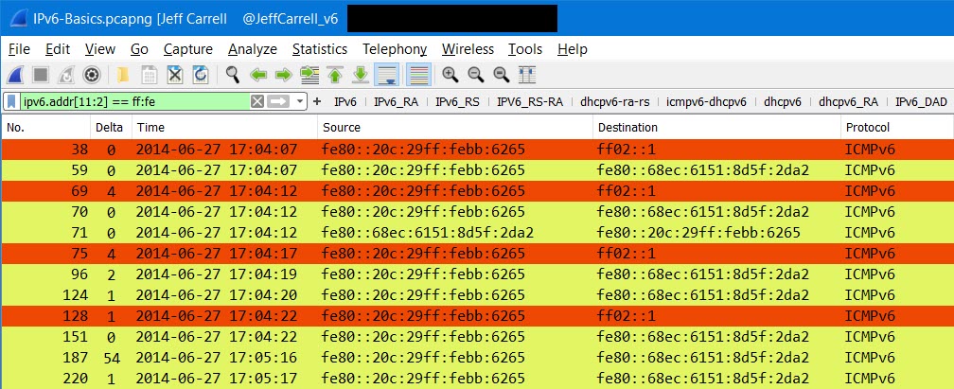Screen dimensions: 954x389
Task: Select packet number 75 row
Action: coord(478,254)
